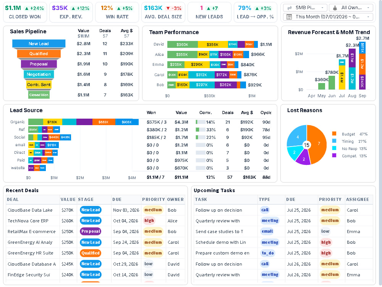This screenshot has height=287, width=382.
Task: Sort Recent Deals by VALUE column
Action: [68, 200]
